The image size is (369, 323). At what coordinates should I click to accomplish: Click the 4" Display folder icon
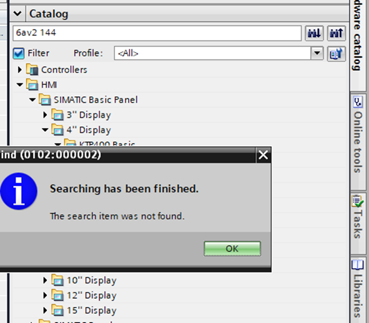(x=57, y=130)
